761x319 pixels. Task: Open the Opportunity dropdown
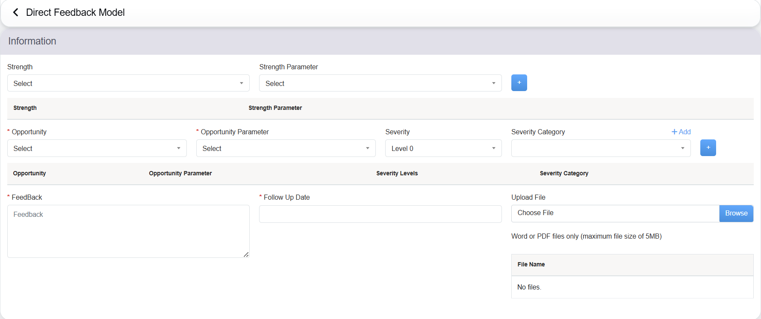[x=97, y=148]
